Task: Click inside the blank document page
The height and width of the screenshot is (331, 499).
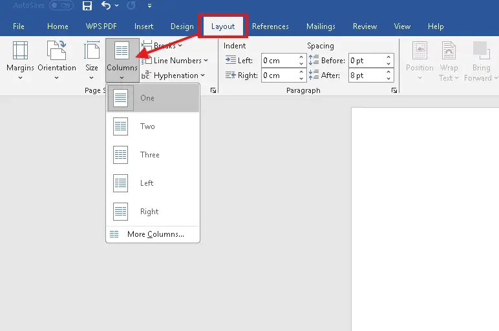Action: tap(425, 219)
